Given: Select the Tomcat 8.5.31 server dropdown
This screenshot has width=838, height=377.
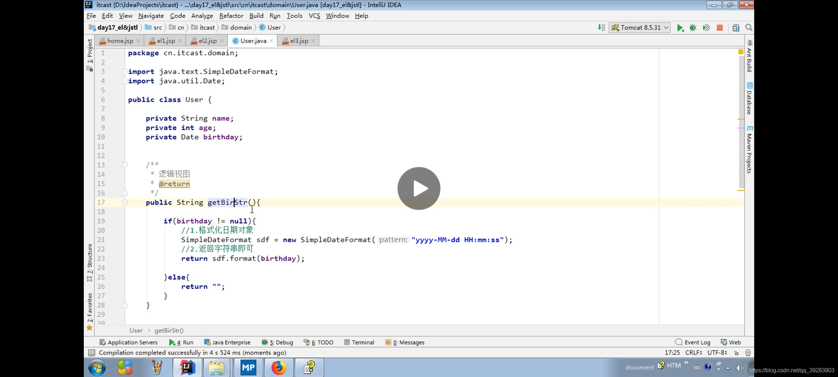Looking at the screenshot, I should (x=641, y=27).
